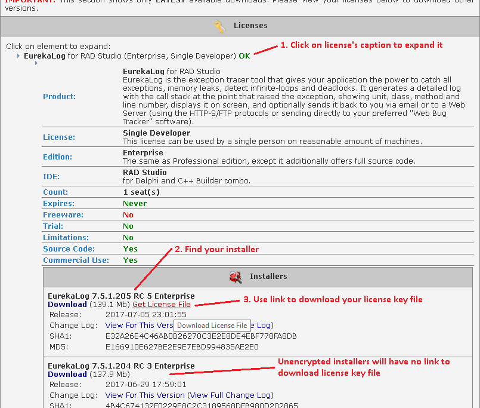
Task: Click the 'Click on element to expand:' text
Action: 58,47
